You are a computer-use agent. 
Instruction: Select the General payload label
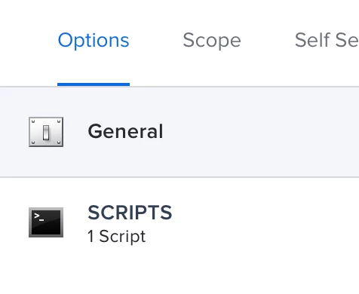tap(125, 131)
